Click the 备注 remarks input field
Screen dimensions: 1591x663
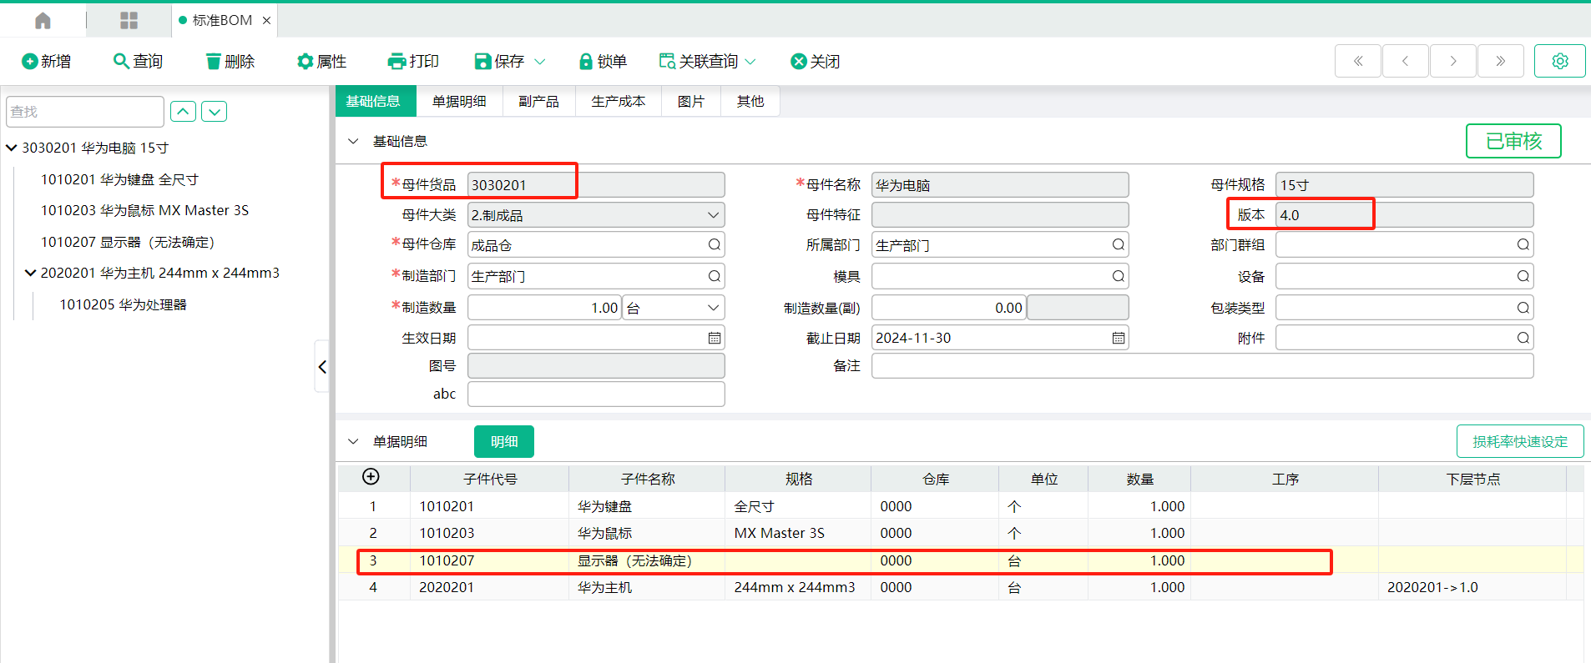[x=1203, y=366]
